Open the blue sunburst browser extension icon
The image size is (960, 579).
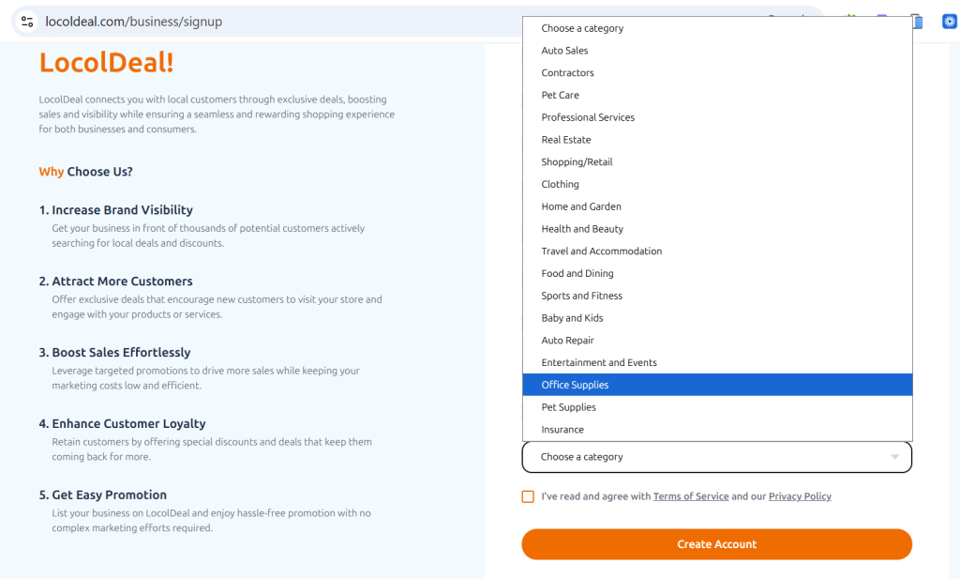948,21
